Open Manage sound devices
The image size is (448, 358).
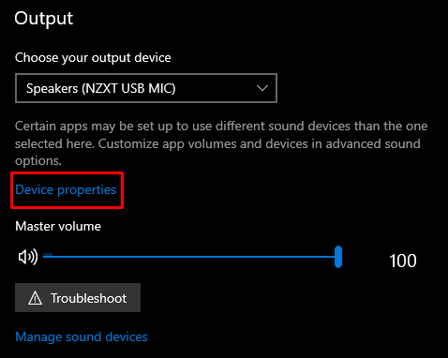click(x=82, y=336)
